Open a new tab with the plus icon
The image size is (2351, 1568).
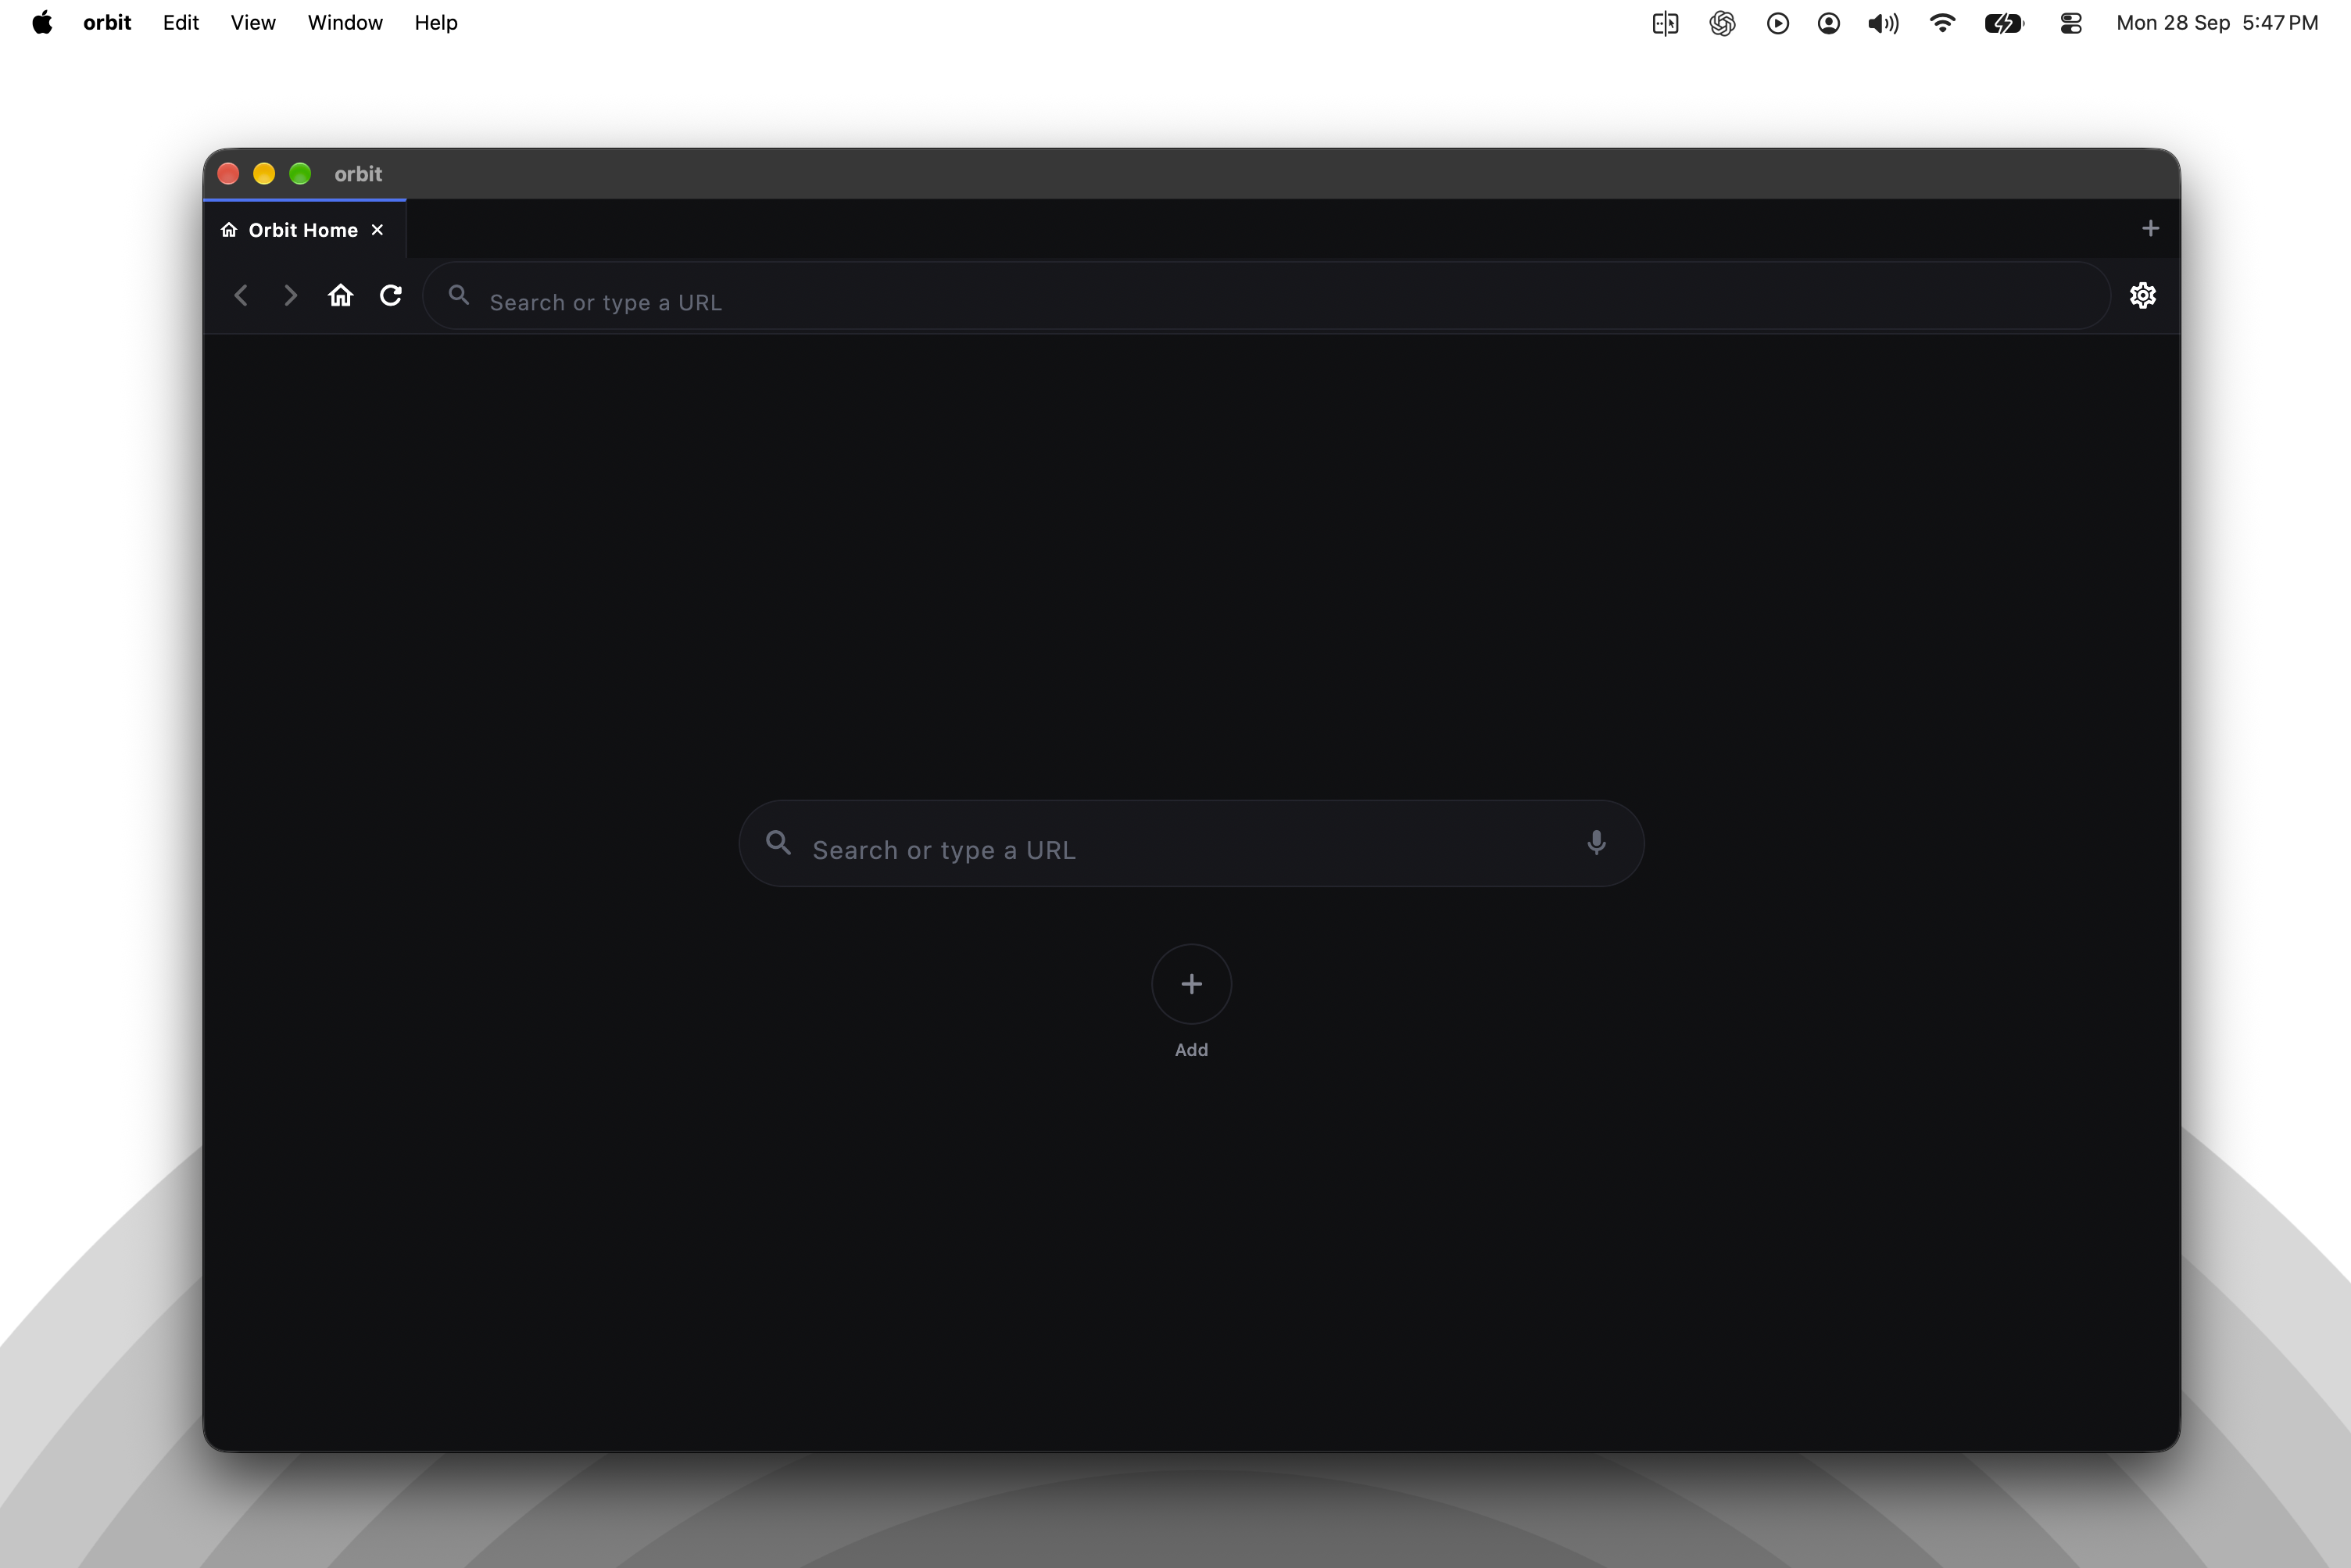2150,229
